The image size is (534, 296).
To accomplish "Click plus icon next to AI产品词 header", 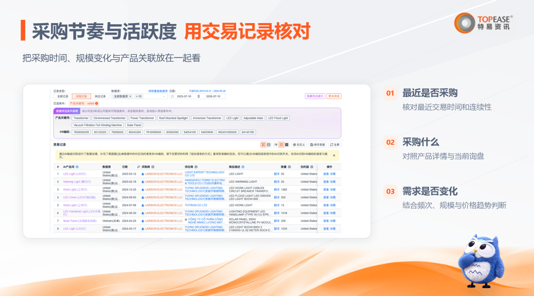I will point(77,167).
